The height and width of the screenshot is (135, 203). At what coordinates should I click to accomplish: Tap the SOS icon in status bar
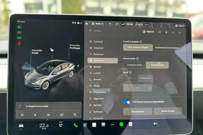[x=123, y=24]
